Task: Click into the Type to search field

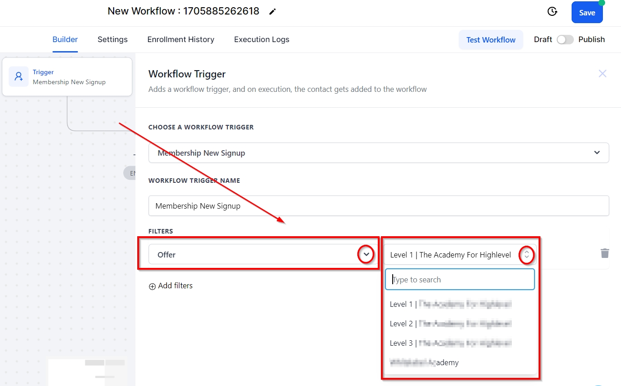Action: [x=460, y=280]
